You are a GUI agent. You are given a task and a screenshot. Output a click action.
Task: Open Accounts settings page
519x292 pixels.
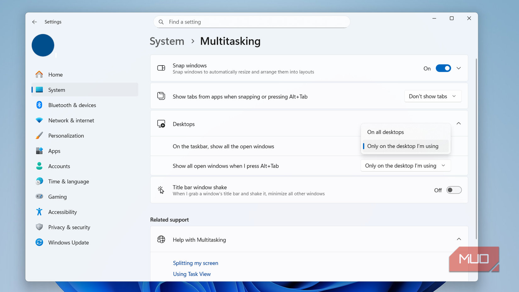click(85, 166)
